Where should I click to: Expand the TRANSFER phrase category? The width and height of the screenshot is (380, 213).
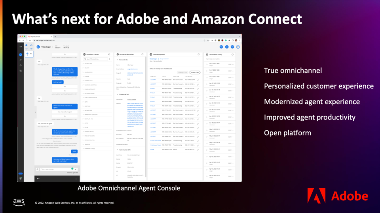coord(83,144)
